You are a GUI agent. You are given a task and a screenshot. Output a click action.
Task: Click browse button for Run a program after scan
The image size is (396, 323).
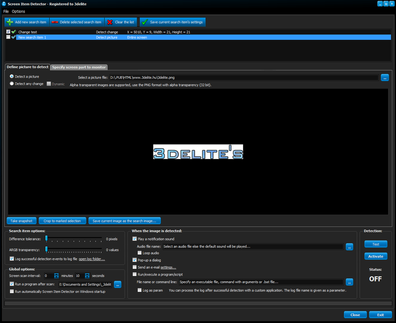[117, 285]
